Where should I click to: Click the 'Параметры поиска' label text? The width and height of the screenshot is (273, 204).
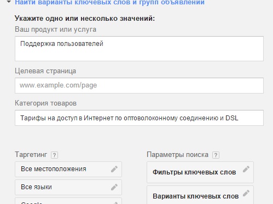point(177,155)
